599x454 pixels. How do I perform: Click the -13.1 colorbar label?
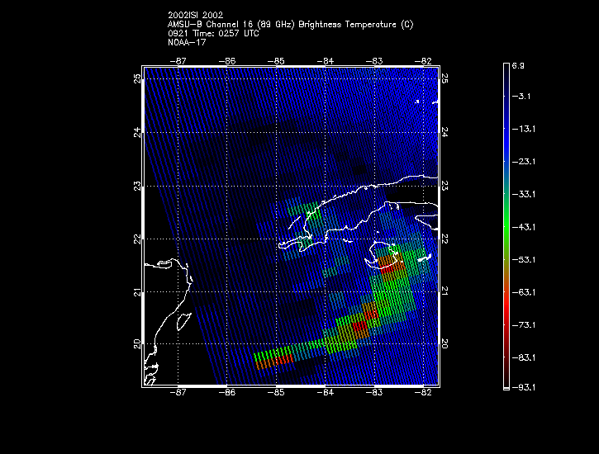tap(523, 129)
